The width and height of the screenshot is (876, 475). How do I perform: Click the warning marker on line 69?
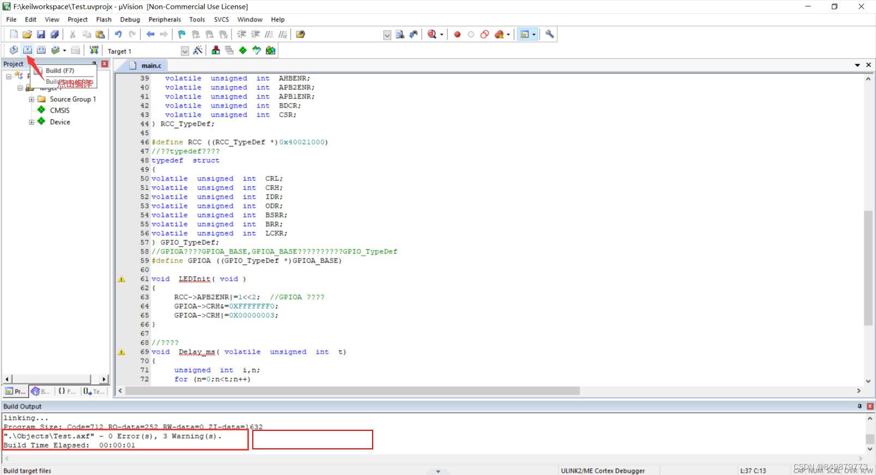(x=121, y=352)
